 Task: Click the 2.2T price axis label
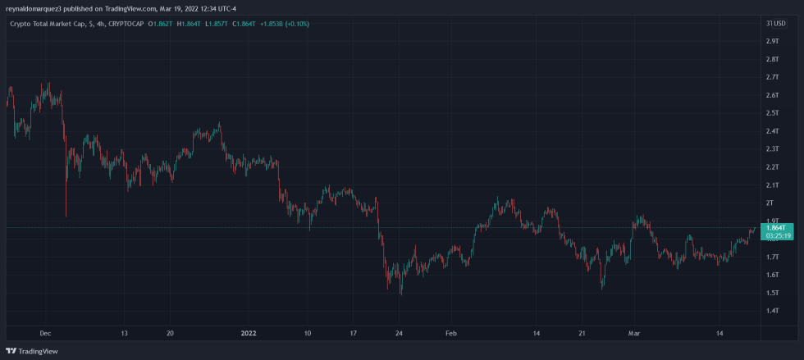coord(773,166)
